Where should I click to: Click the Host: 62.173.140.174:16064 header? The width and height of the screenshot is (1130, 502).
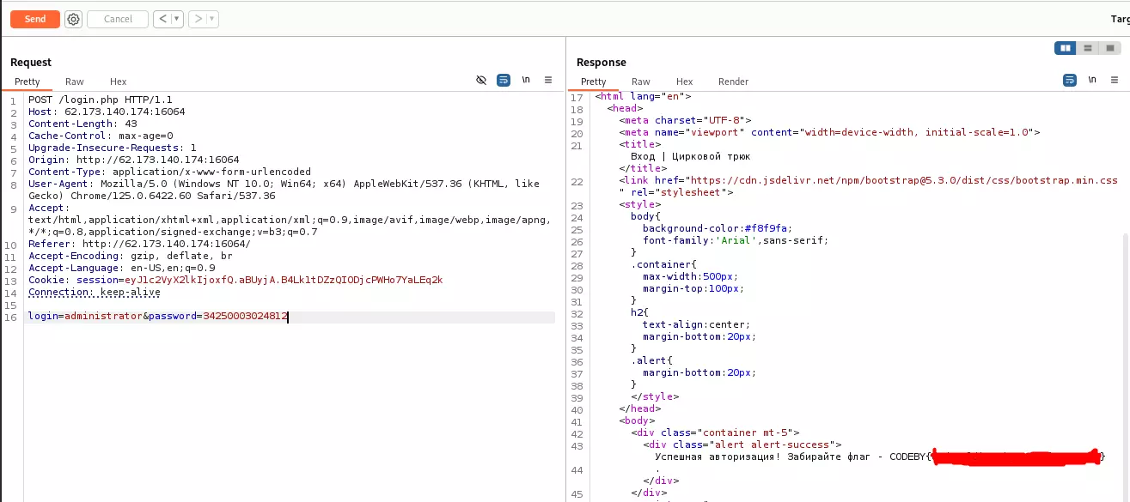pyautogui.click(x=107, y=112)
